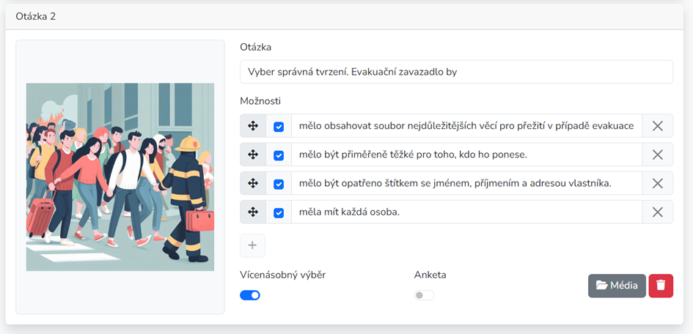Delete option 'měla mít každá osoba'

click(658, 212)
